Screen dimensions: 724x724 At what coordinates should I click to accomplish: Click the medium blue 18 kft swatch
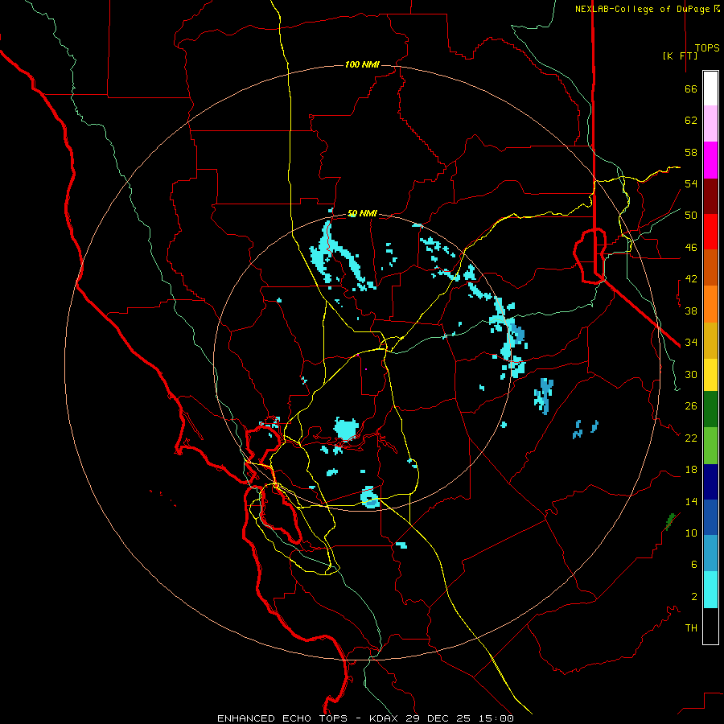[x=710, y=517]
